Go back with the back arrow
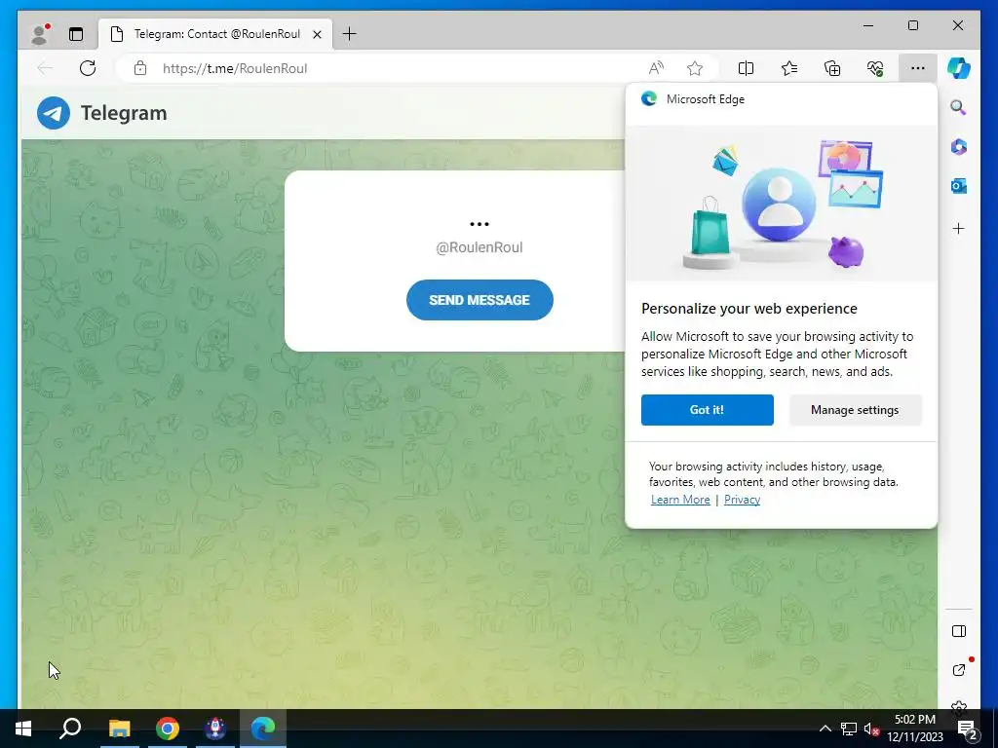The width and height of the screenshot is (998, 748). (x=45, y=68)
